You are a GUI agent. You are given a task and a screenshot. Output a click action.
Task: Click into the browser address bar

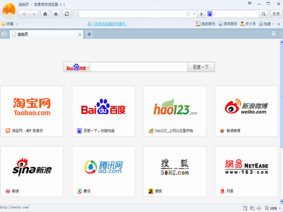click(x=132, y=14)
